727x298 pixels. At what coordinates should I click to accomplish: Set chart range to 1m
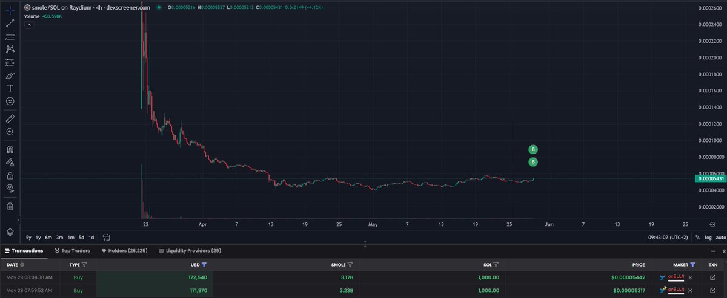point(70,237)
